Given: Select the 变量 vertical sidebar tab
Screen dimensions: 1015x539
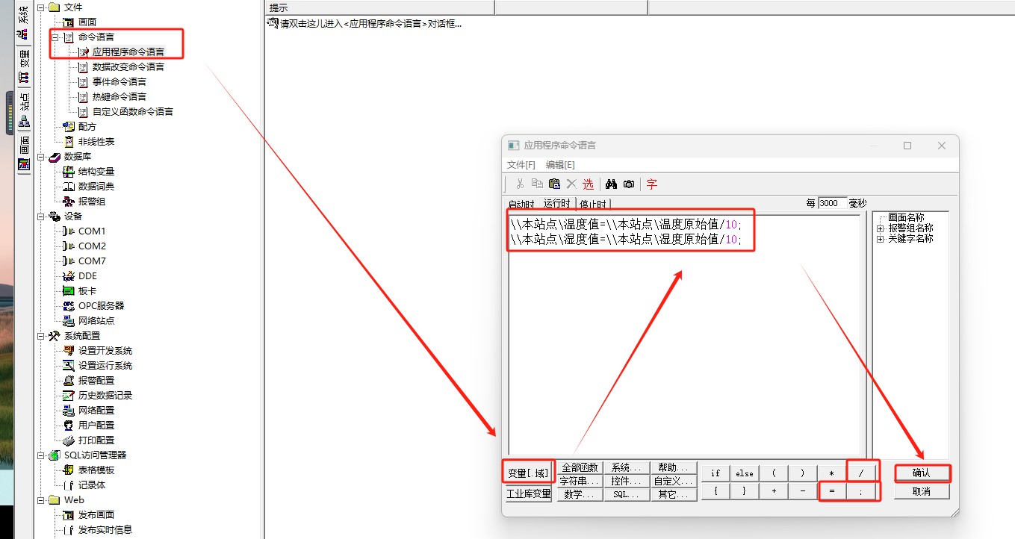Looking at the screenshot, I should 24,65.
